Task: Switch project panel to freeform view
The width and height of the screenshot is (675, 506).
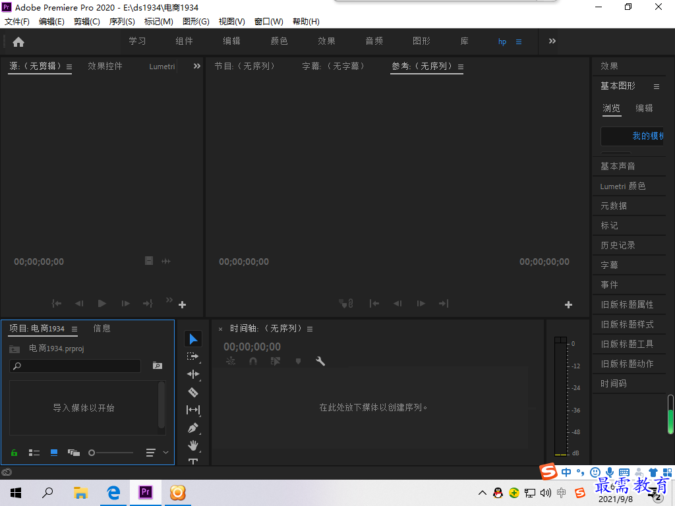Action: pos(74,453)
